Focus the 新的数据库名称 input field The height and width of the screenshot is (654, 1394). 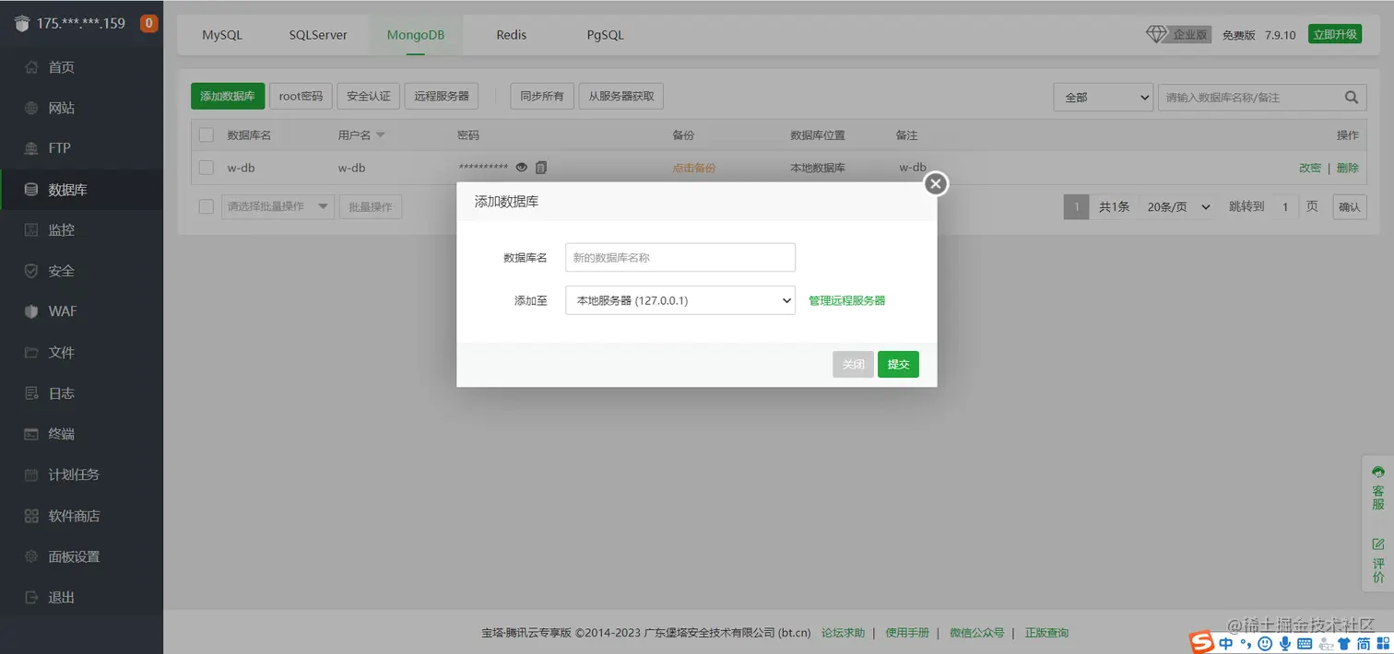(x=680, y=258)
